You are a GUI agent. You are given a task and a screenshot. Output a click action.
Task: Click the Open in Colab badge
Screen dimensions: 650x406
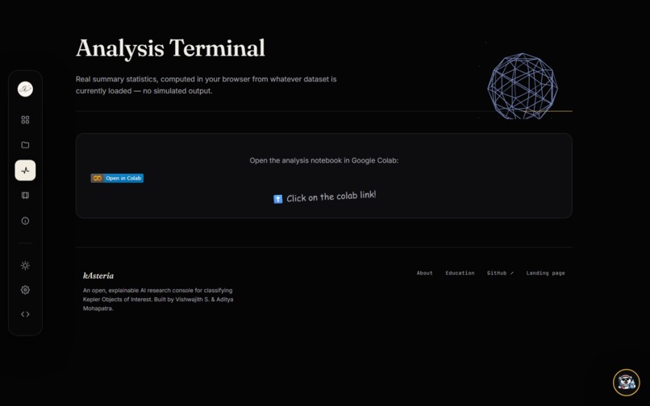(117, 178)
